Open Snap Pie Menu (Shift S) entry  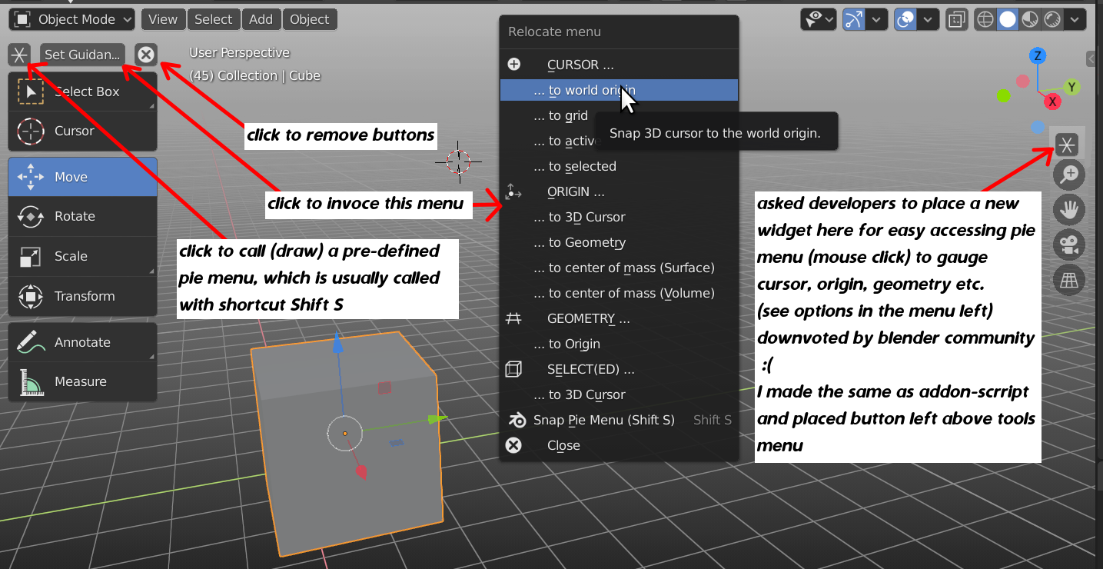[x=619, y=420]
